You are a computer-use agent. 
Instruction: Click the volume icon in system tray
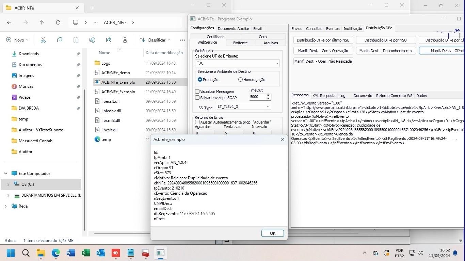(x=420, y=253)
